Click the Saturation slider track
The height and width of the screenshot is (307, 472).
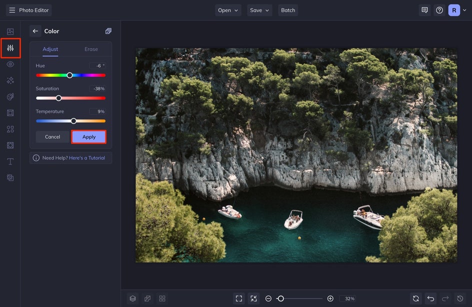point(70,98)
